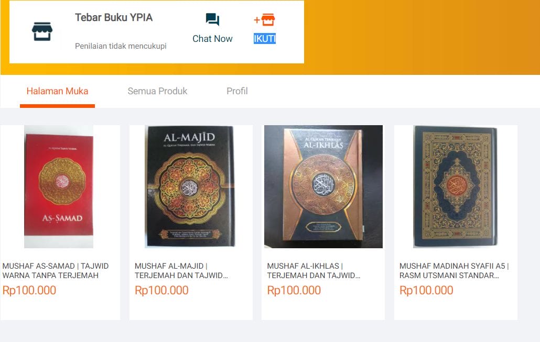Click the Penilaian tidak mencukupi rating text
The width and height of the screenshot is (540, 342).
point(121,46)
